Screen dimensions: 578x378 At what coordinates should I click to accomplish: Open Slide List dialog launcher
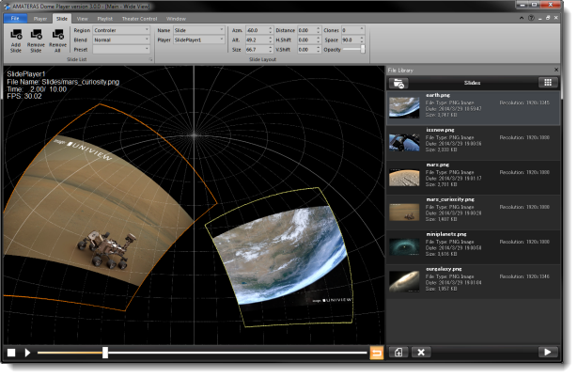pos(150,59)
